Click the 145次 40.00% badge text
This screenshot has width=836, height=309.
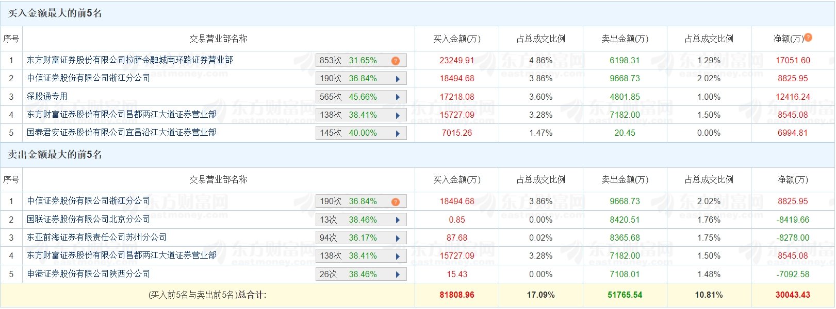coord(348,133)
